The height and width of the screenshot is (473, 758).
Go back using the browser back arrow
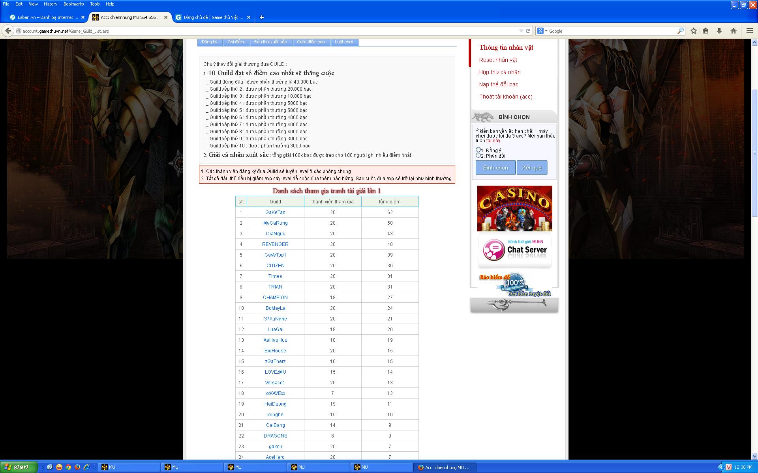[x=8, y=31]
